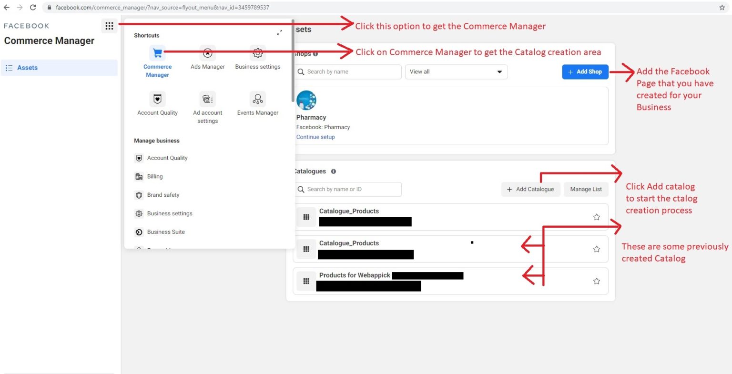
Task: Star the Products for Webappick catalogue
Action: [x=596, y=281]
